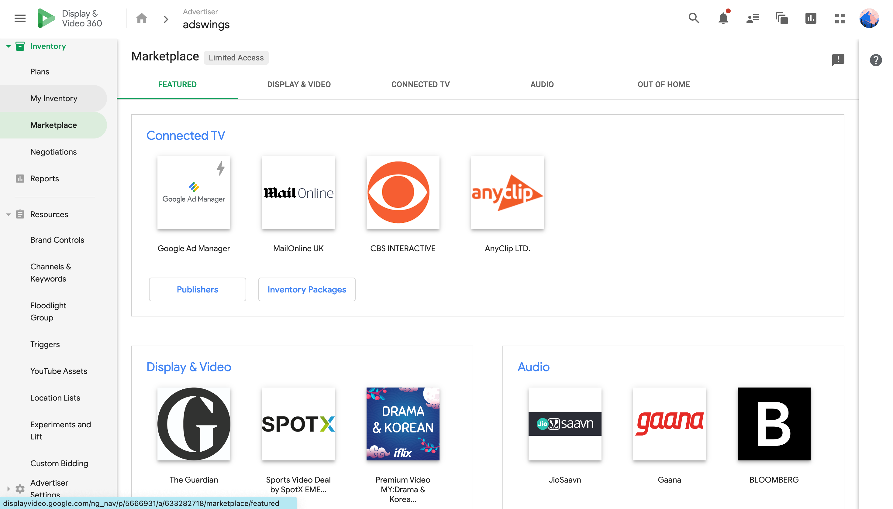Open the Bloomberg audio tile
Screen dimensions: 893x509
pyautogui.click(x=774, y=424)
